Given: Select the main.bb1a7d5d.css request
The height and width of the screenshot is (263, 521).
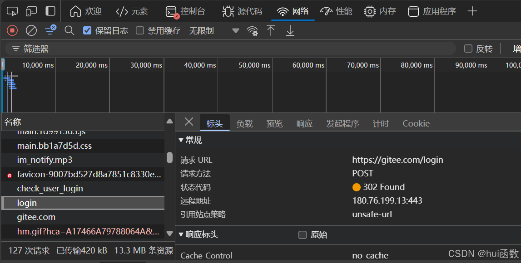Looking at the screenshot, I should pos(83,146).
